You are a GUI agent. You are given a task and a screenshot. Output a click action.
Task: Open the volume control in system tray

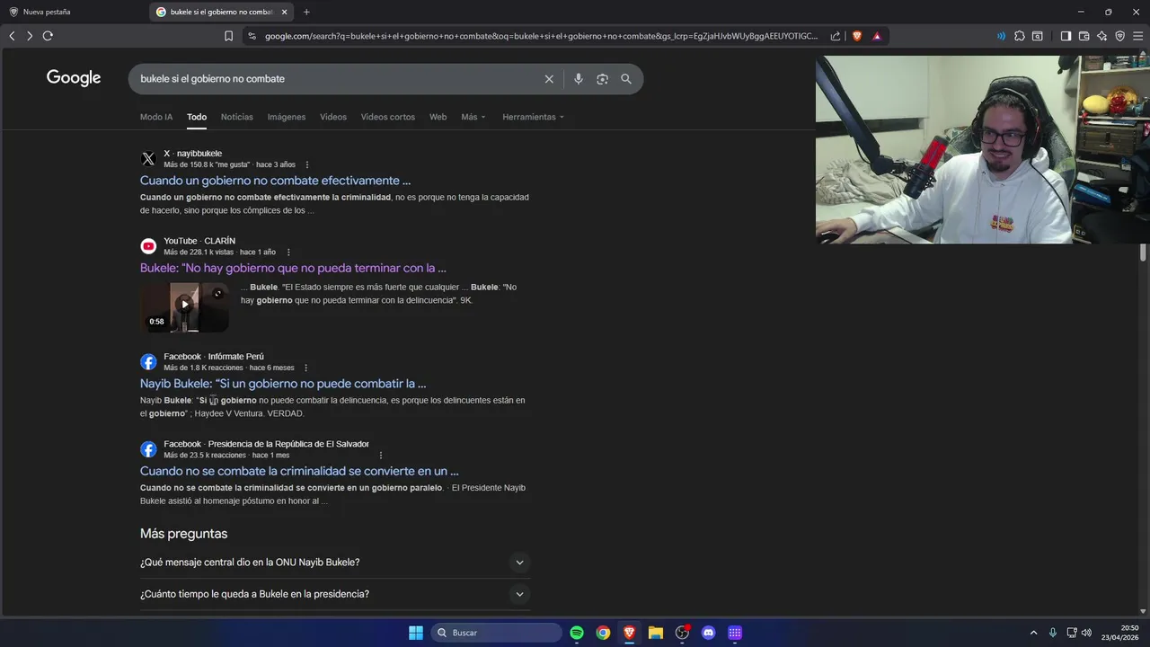[1086, 633]
